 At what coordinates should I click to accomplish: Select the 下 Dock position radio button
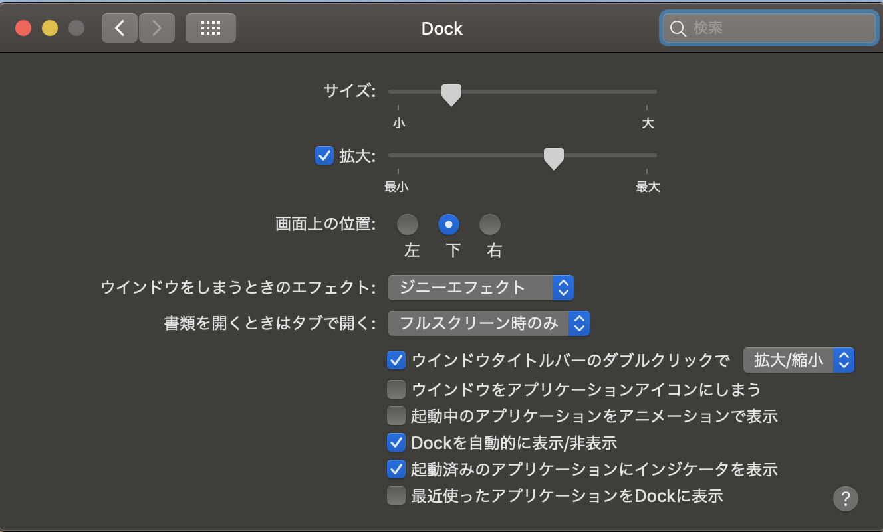click(449, 224)
